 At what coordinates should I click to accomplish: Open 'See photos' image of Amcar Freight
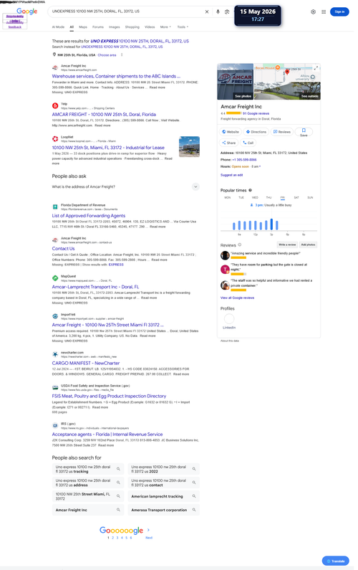tap(236, 82)
